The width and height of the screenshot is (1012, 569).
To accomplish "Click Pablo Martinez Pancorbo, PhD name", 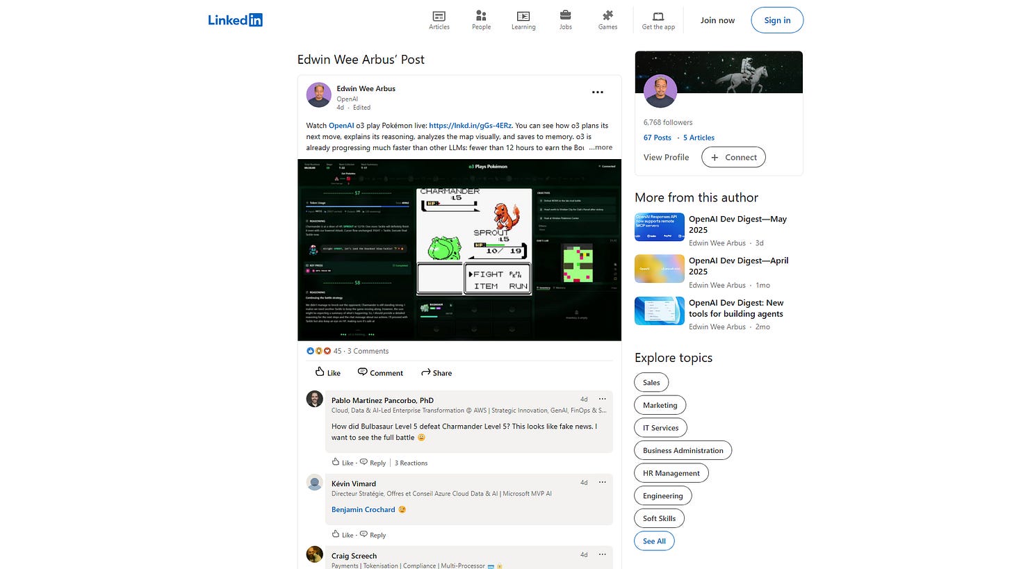I will [382, 400].
